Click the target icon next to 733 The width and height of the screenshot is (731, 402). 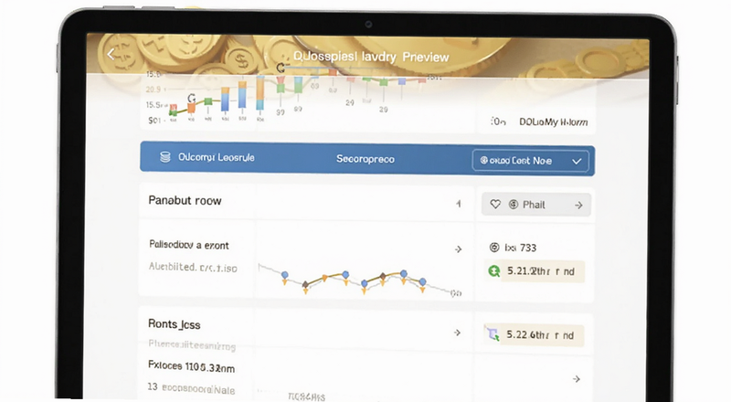click(494, 248)
